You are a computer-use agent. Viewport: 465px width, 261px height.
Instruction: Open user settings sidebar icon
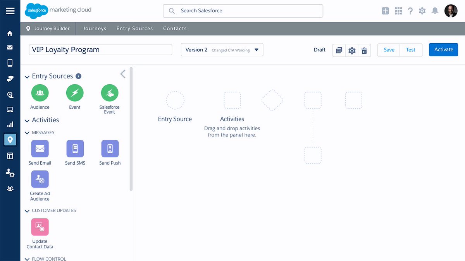tap(10, 173)
